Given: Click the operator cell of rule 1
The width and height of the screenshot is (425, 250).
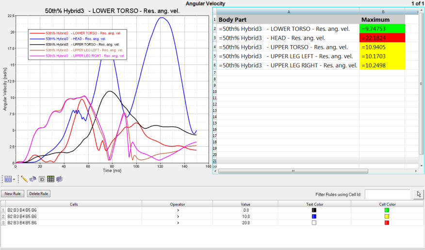Looking at the screenshot, I should 178,210.
